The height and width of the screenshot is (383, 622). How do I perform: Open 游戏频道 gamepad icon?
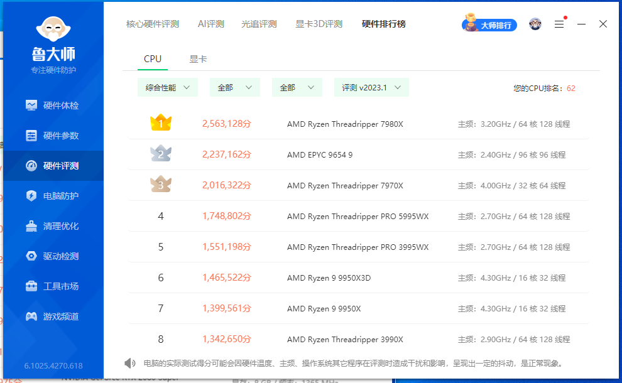31,316
